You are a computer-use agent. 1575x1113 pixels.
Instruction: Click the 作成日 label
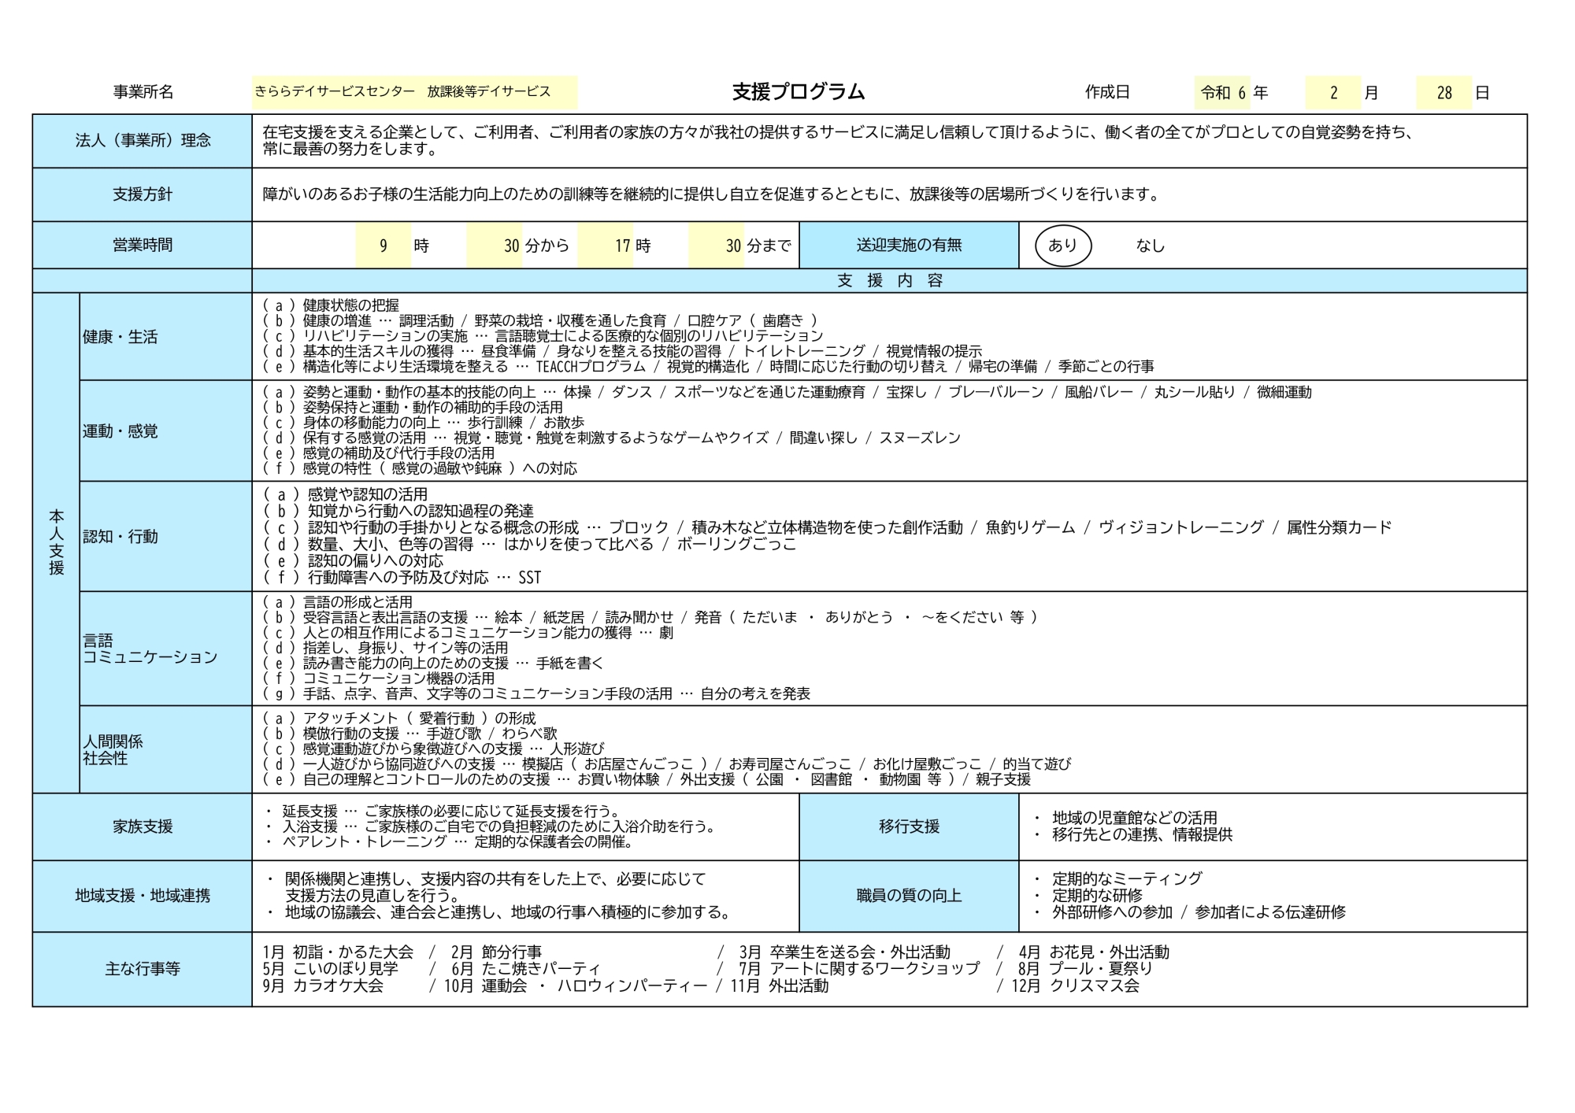click(1107, 92)
